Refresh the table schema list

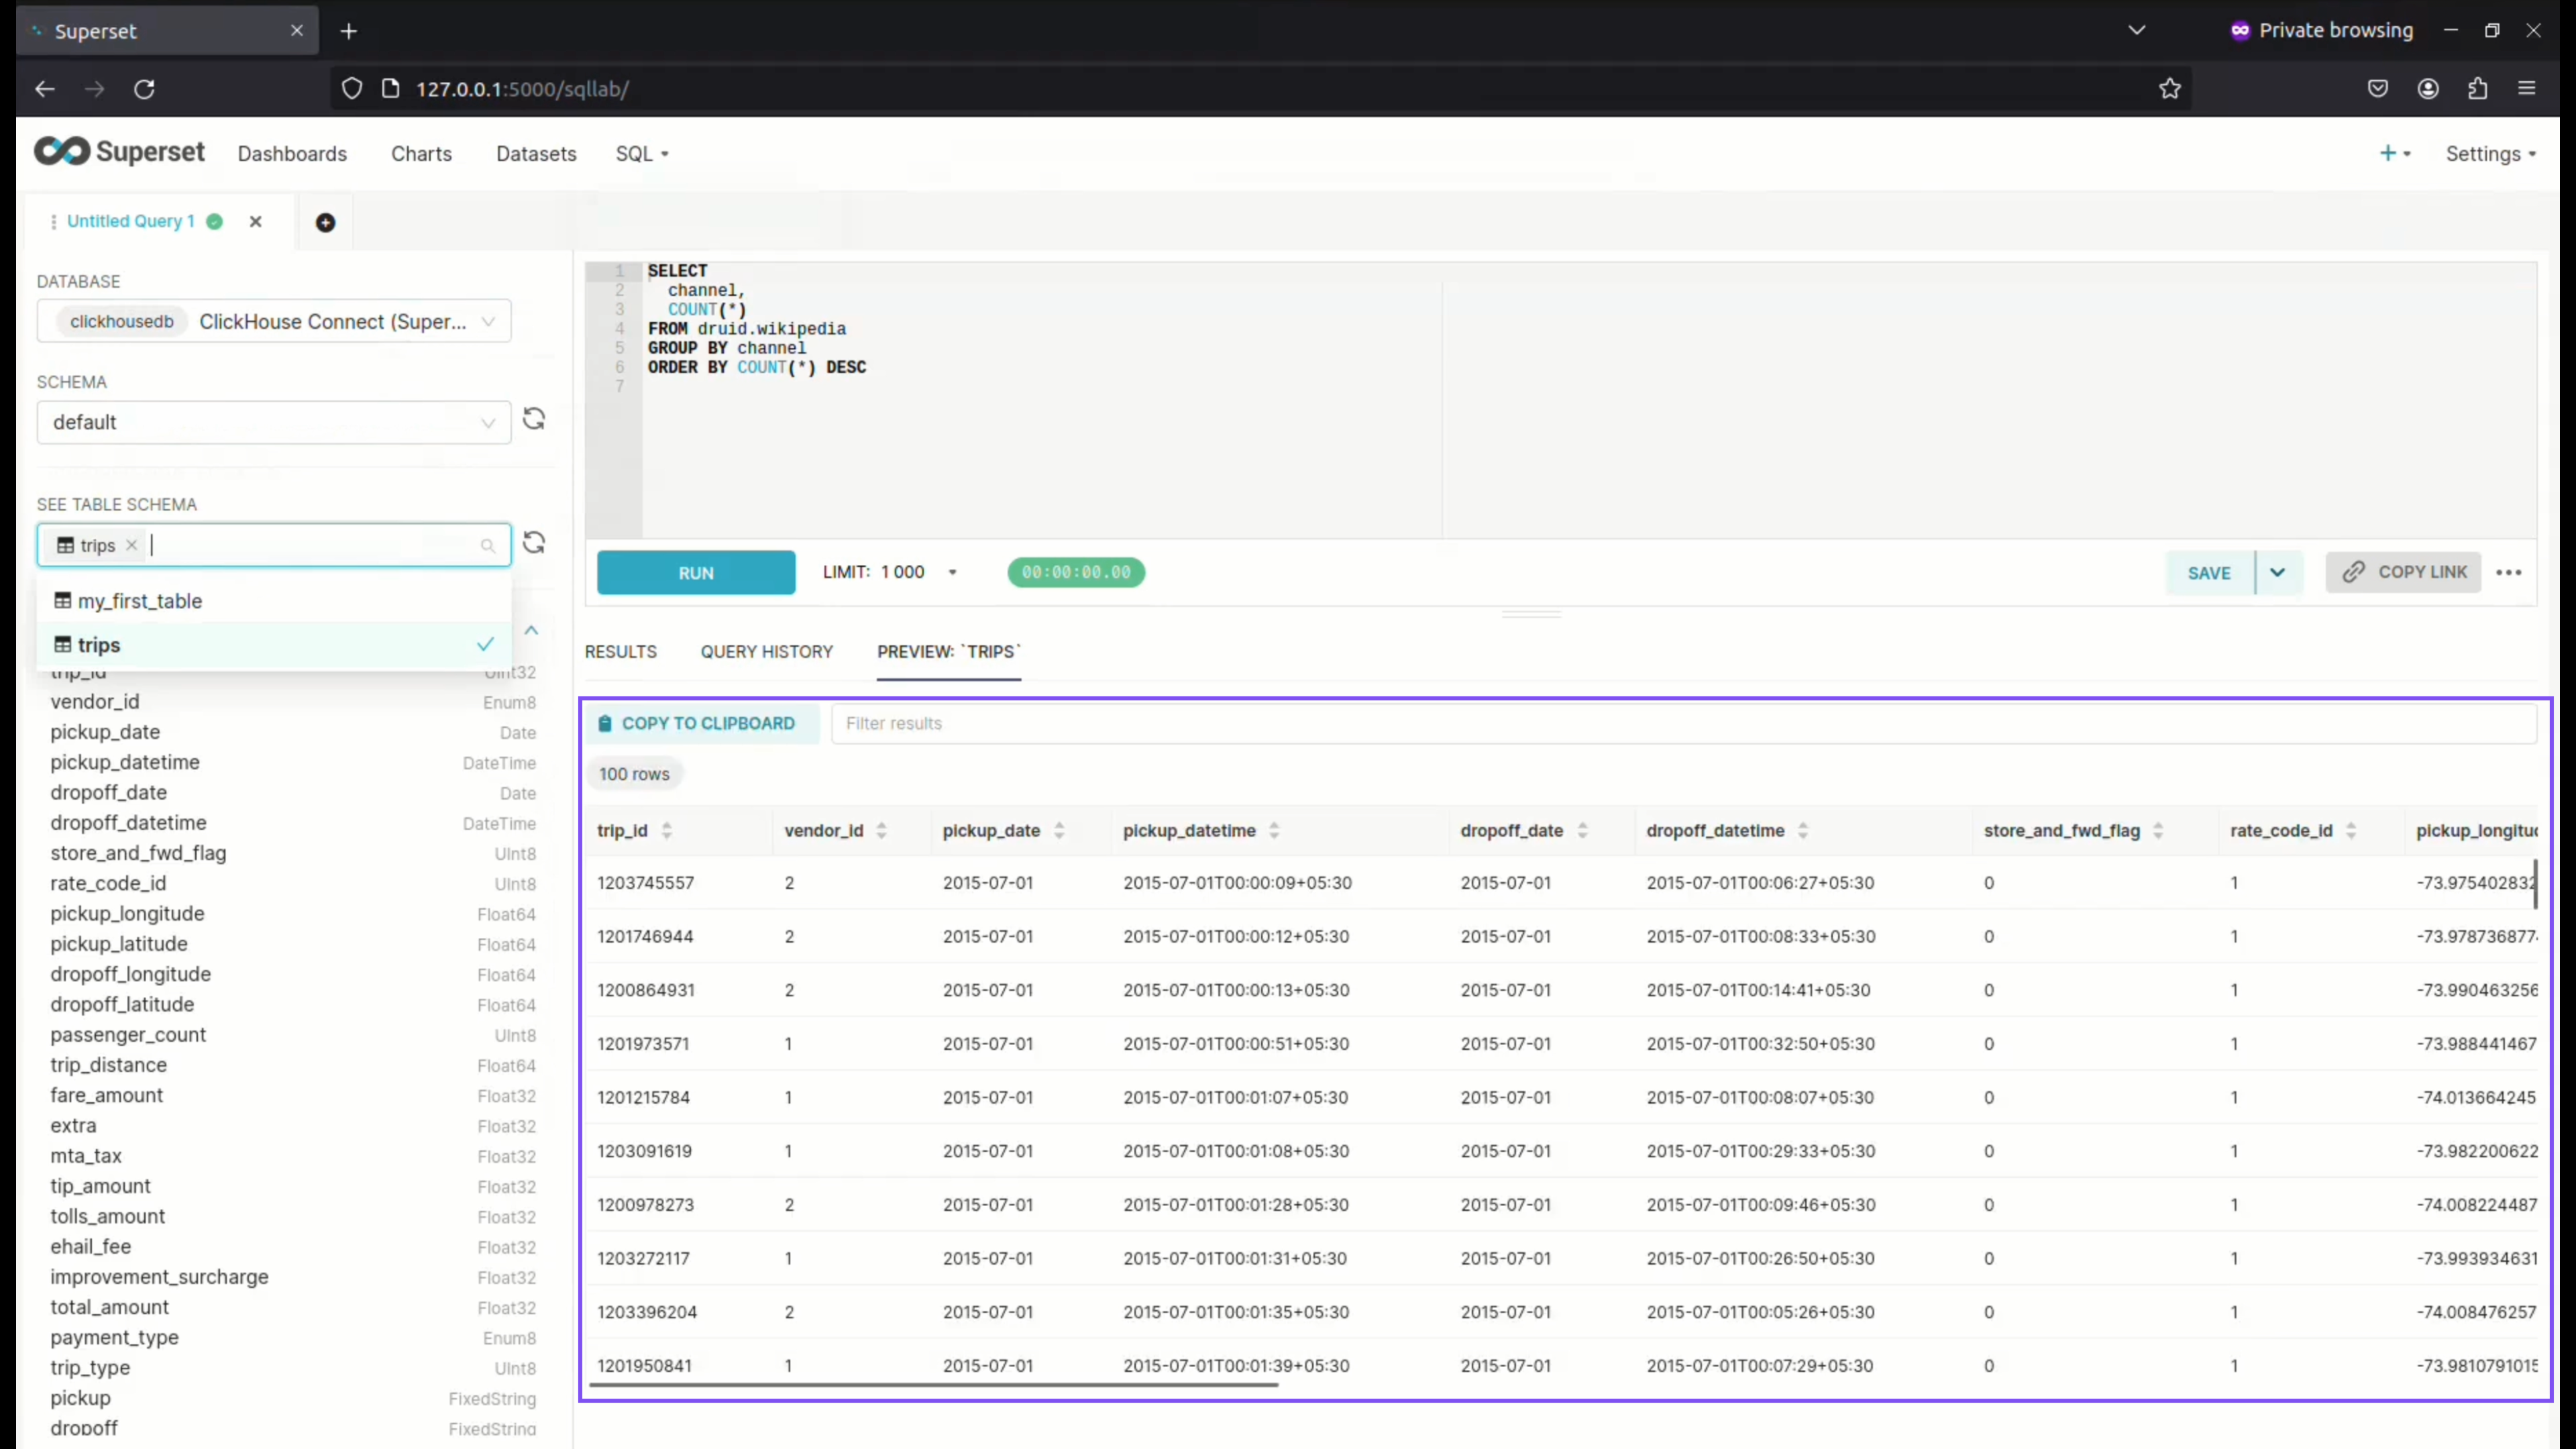pyautogui.click(x=533, y=542)
